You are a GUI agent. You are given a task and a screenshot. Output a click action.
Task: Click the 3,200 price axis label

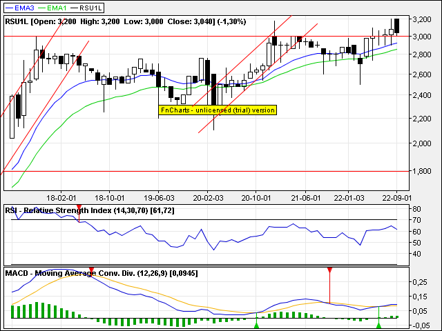[422, 20]
